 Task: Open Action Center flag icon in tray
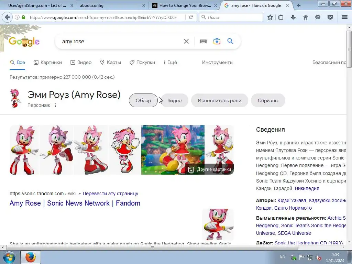301,258
